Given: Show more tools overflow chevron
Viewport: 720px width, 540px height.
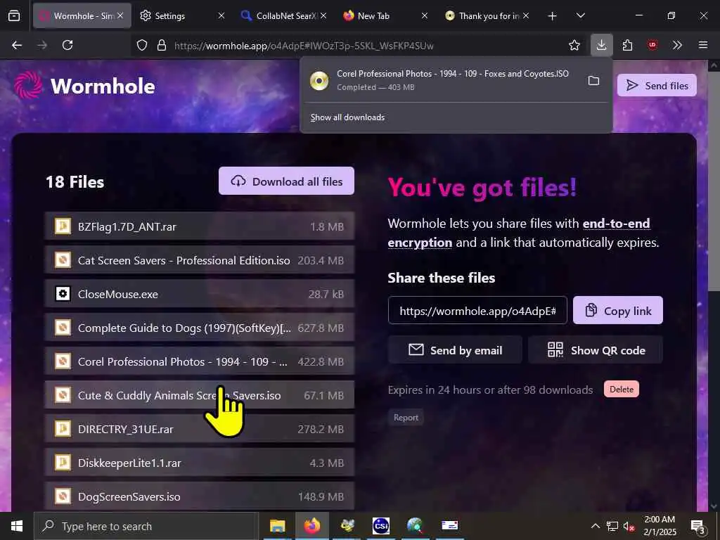Looking at the screenshot, I should (x=677, y=45).
